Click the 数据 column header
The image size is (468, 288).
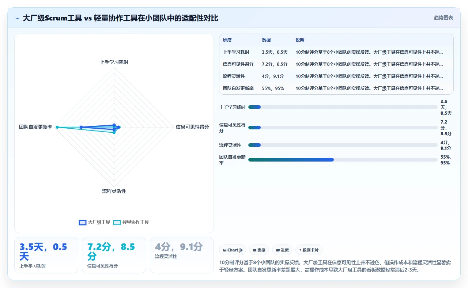pyautogui.click(x=266, y=40)
